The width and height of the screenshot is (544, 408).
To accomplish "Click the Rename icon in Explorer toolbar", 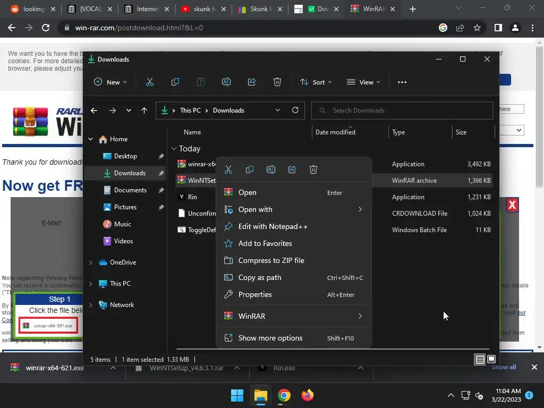I will pyautogui.click(x=226, y=82).
